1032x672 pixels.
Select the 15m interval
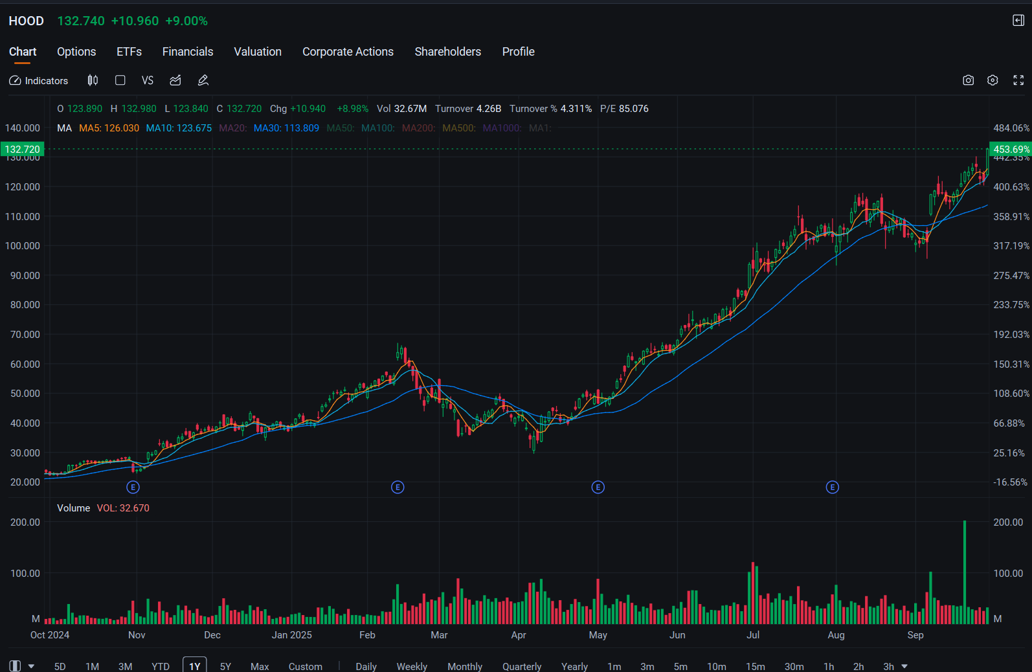coord(756,666)
